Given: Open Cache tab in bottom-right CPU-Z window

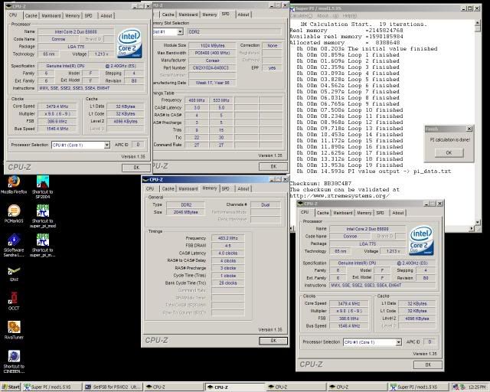Looking at the screenshot, I should click(323, 213).
